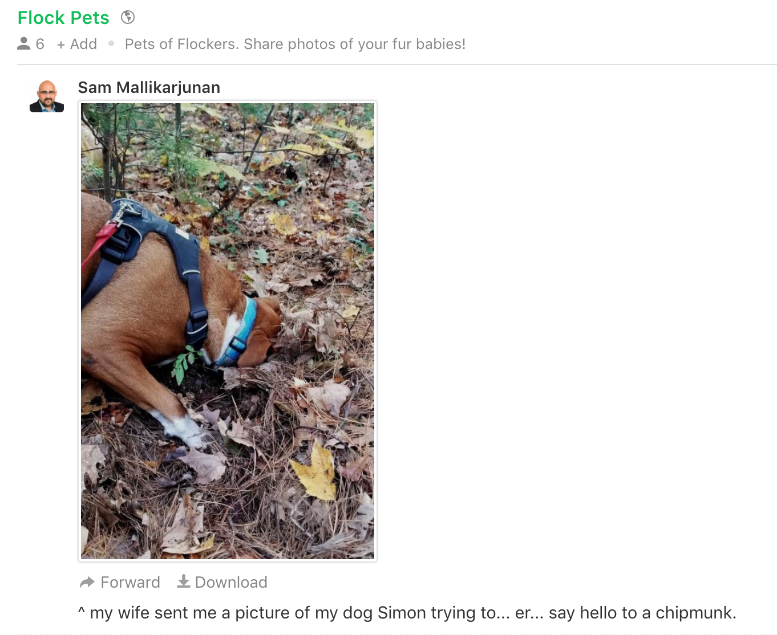Click the yellow leaf in the photo
The width and height of the screenshot is (777, 635).
[x=315, y=470]
